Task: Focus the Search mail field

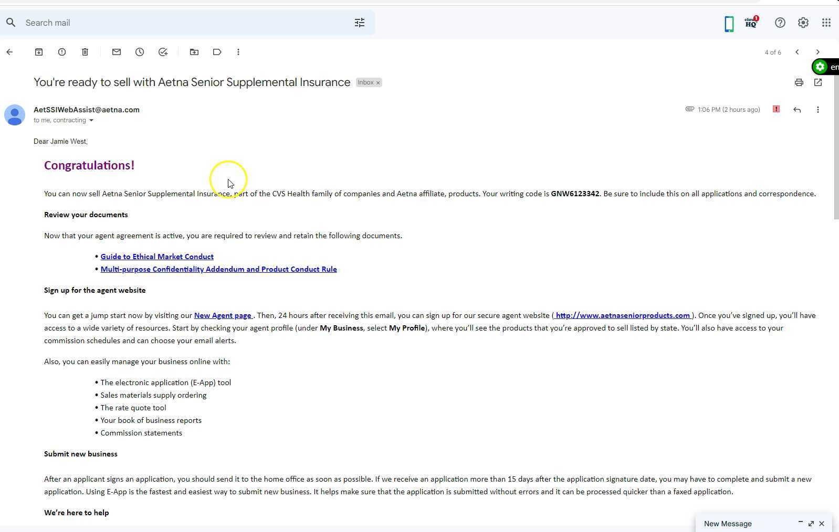Action: [x=186, y=23]
